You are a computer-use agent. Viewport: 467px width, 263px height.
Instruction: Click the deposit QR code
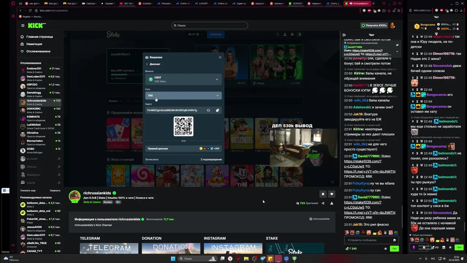click(183, 126)
